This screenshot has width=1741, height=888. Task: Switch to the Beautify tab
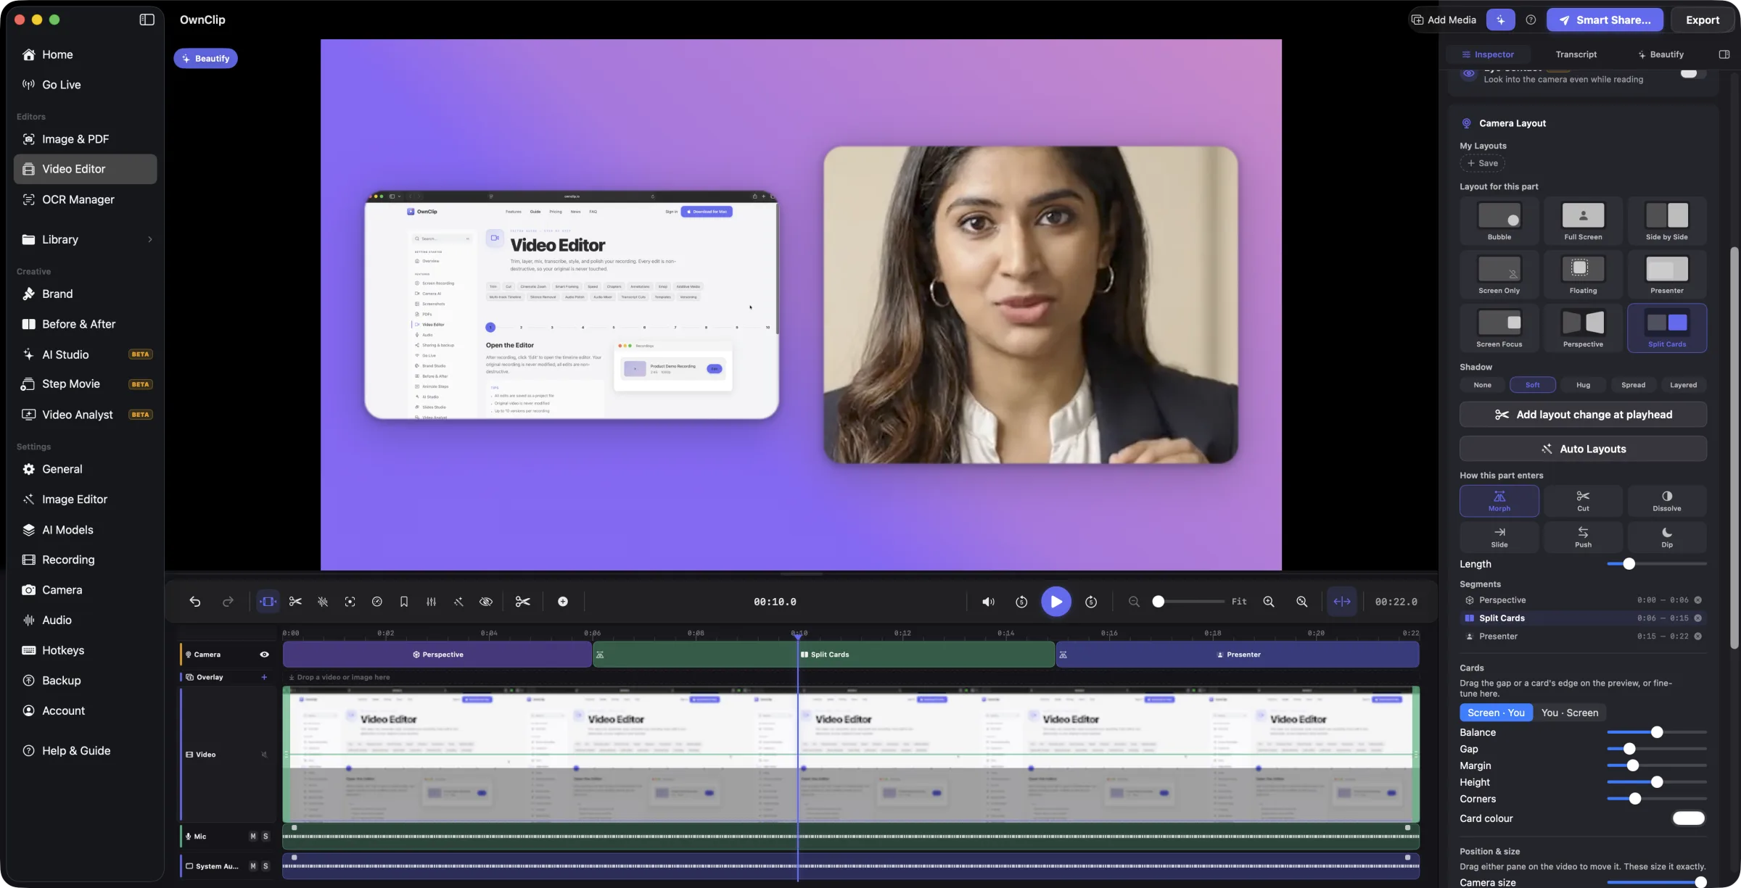coord(1660,54)
